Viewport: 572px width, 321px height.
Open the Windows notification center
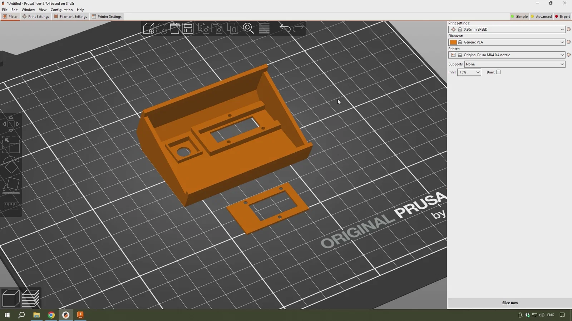[x=562, y=315]
